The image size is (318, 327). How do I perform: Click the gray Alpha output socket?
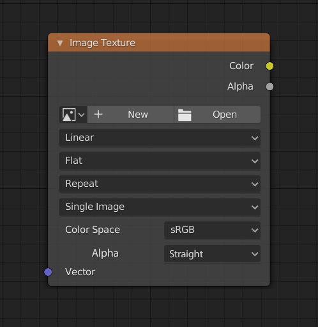pyautogui.click(x=269, y=86)
